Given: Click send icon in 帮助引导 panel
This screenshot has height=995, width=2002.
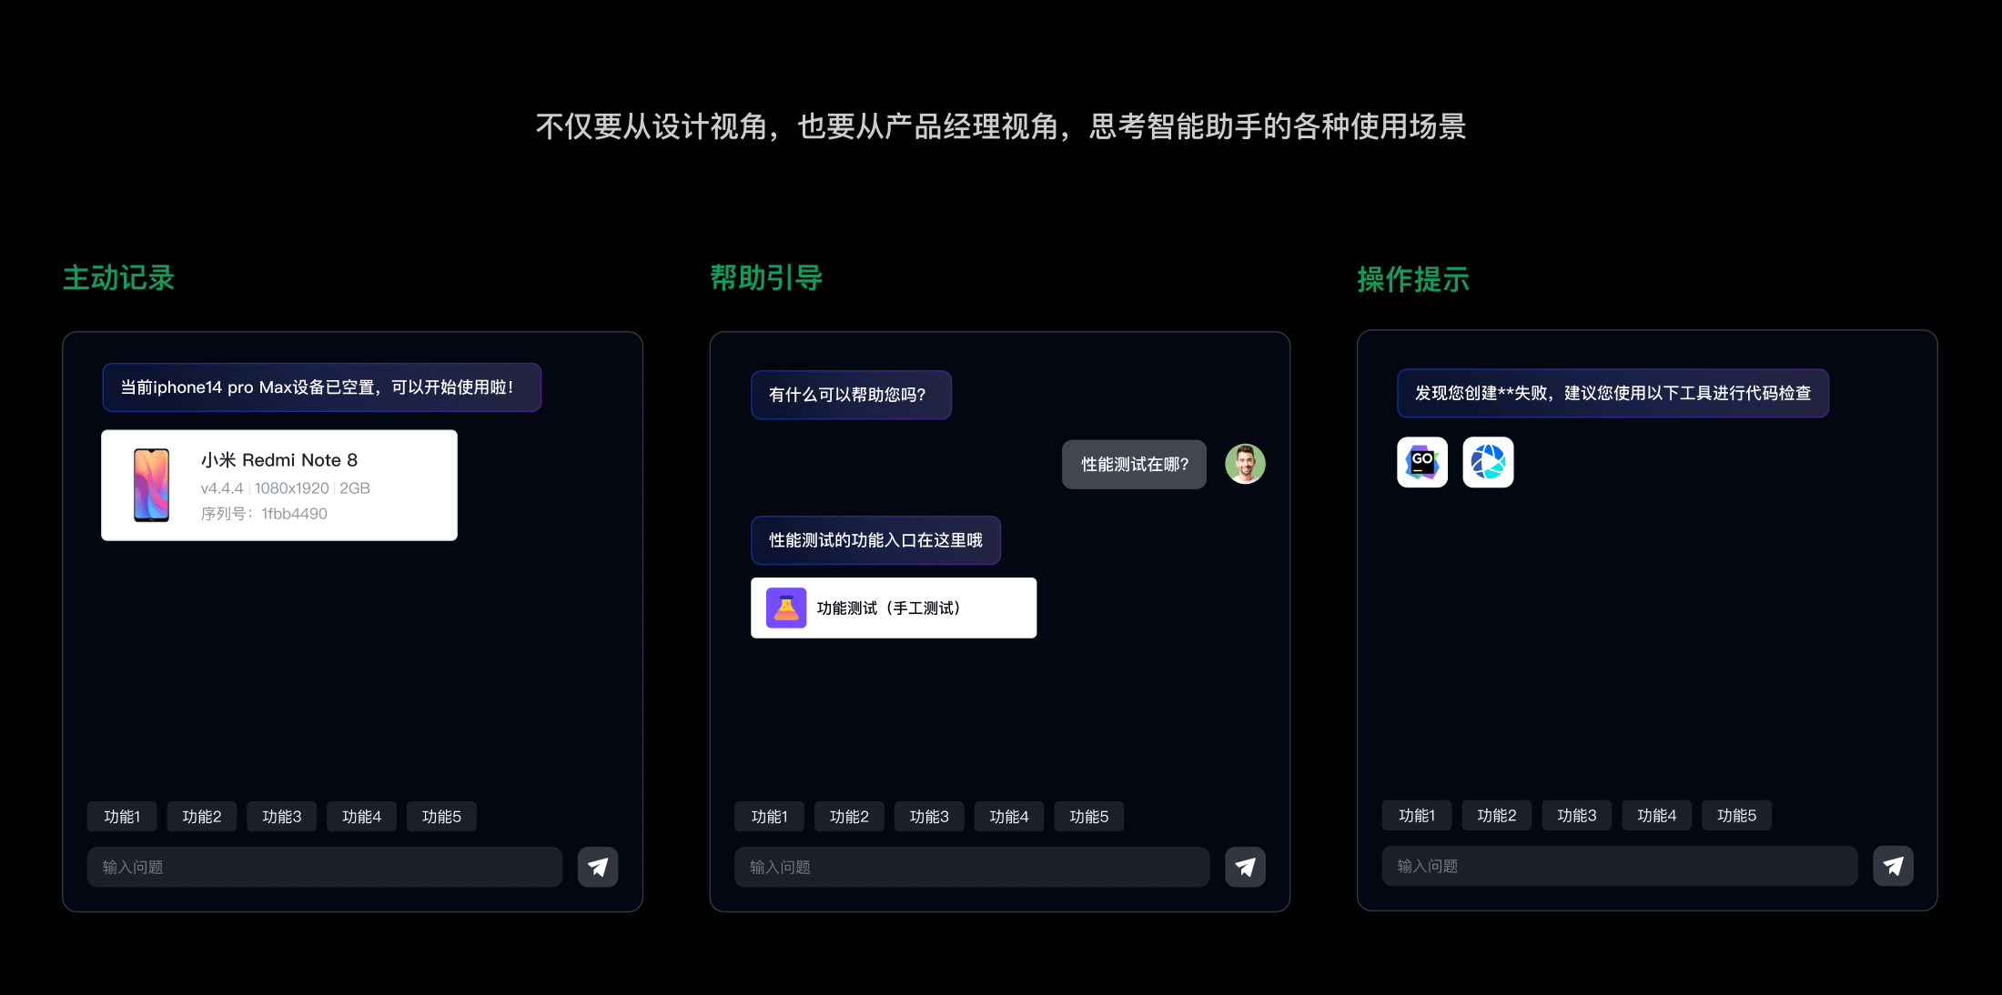Looking at the screenshot, I should (x=1245, y=867).
